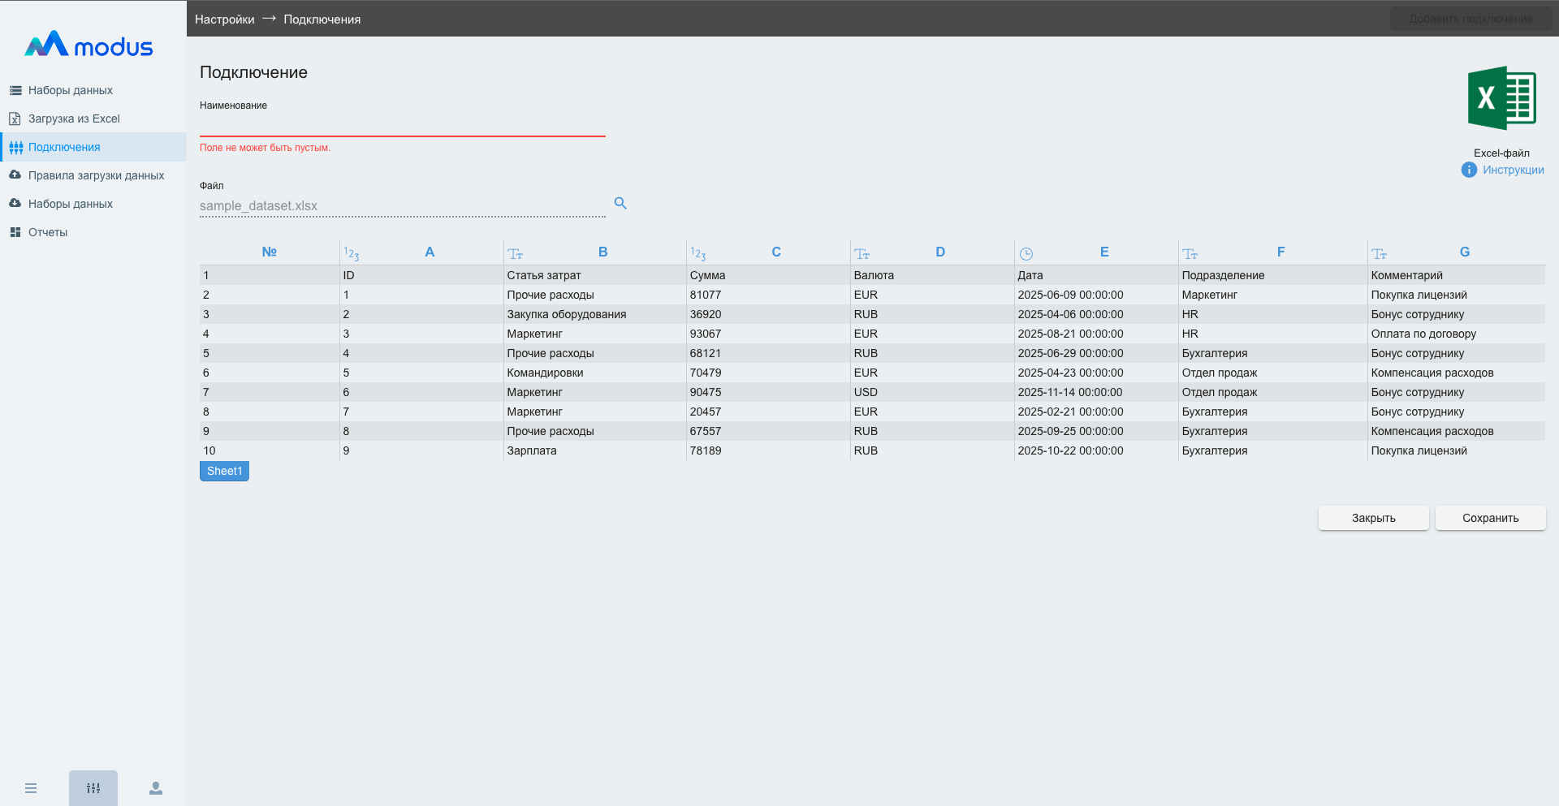Switch to the Sheet1 tab
The image size is (1559, 806).
pyautogui.click(x=224, y=471)
